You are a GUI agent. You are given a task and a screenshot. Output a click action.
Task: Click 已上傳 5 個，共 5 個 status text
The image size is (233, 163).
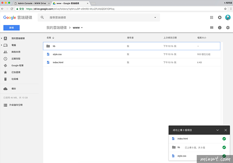(195, 148)
